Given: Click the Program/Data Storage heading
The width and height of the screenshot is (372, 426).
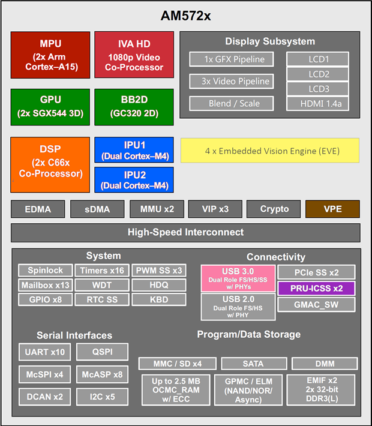Looking at the screenshot, I should coord(248,334).
